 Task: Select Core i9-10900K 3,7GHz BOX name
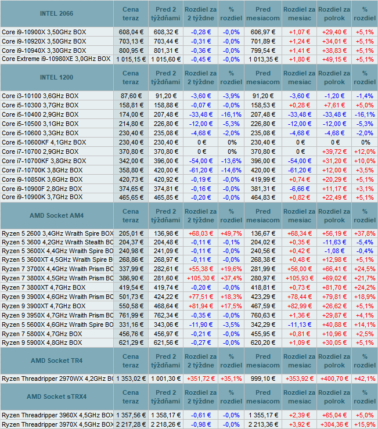[42, 197]
